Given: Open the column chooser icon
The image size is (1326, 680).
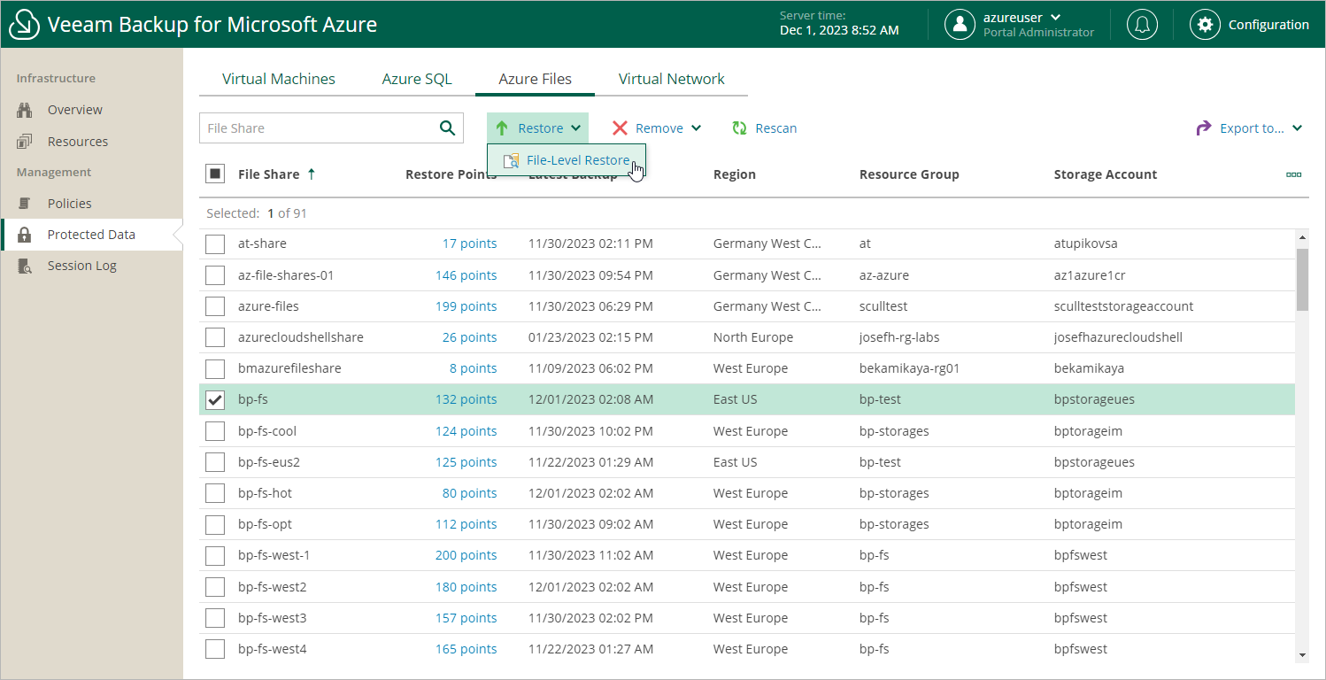Looking at the screenshot, I should pos(1293,174).
